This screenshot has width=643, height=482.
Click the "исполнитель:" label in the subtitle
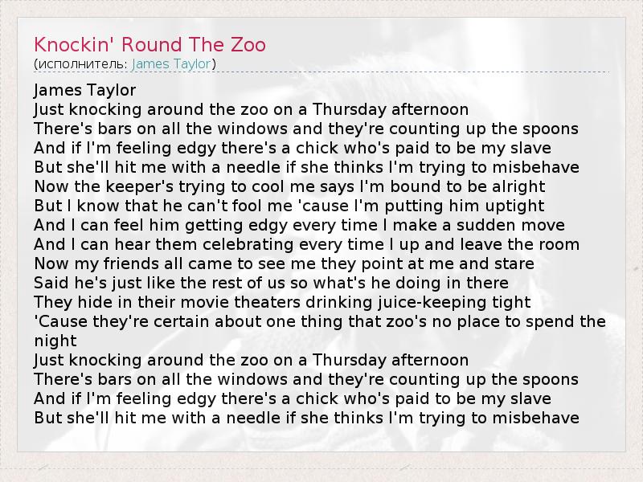coord(83,63)
